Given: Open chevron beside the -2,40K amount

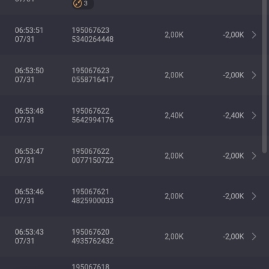Looking at the screenshot, I should click(254, 116).
